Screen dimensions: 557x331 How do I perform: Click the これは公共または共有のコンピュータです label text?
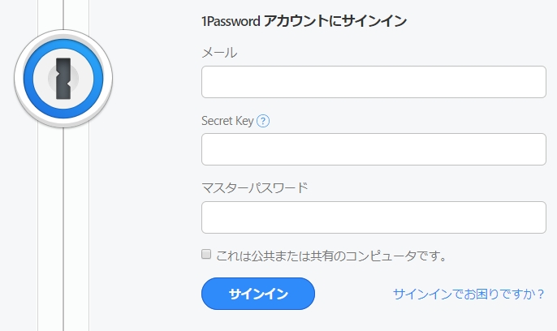(331, 256)
